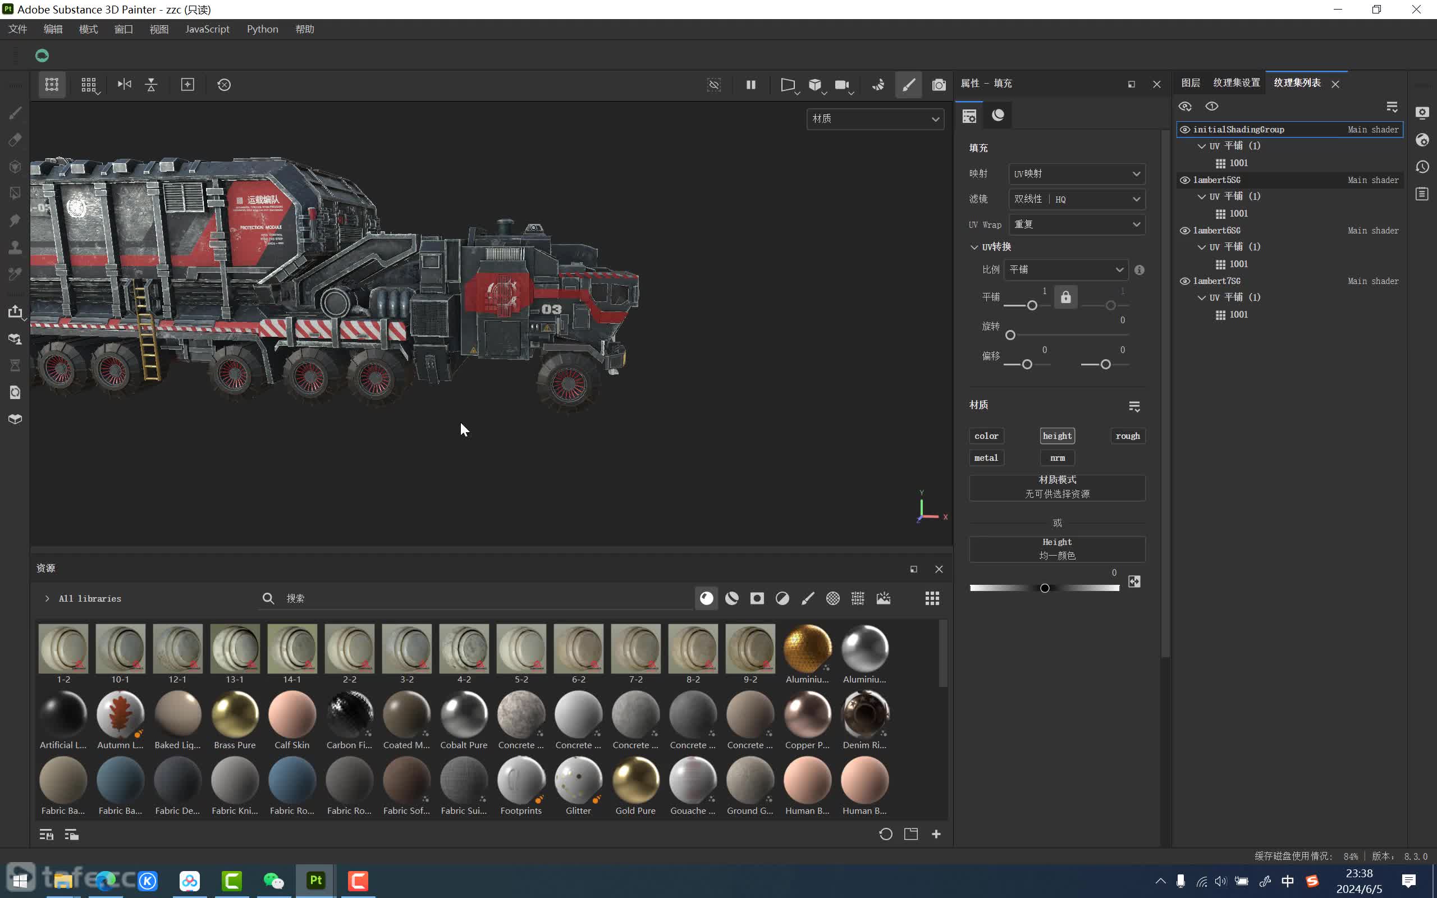Toggle the nrm channel button
Image resolution: width=1437 pixels, height=898 pixels.
tap(1058, 458)
